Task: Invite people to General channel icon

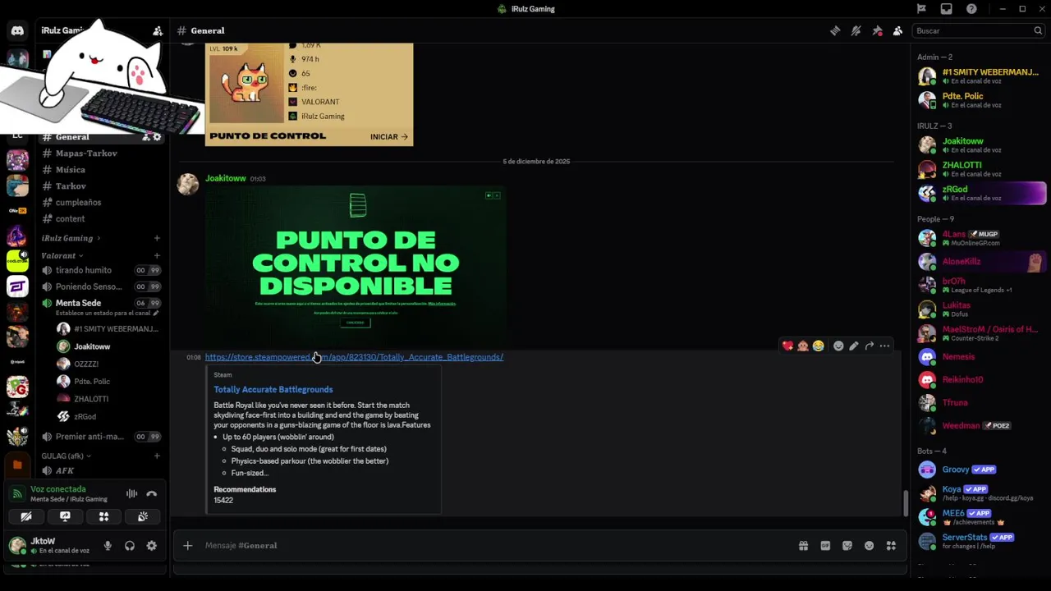Action: [x=146, y=137]
